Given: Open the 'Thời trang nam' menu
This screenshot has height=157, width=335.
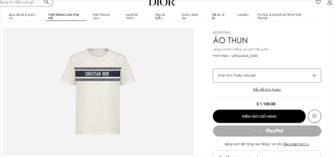Looking at the screenshot, I should point(101,16).
